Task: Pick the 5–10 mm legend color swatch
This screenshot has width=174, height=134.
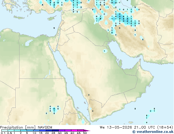Action: coord(30,130)
